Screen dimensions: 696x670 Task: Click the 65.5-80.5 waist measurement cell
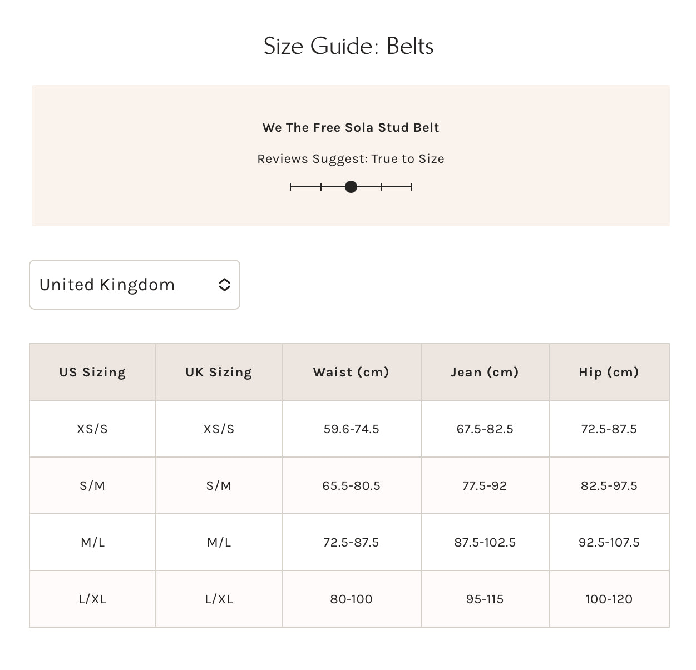click(351, 485)
